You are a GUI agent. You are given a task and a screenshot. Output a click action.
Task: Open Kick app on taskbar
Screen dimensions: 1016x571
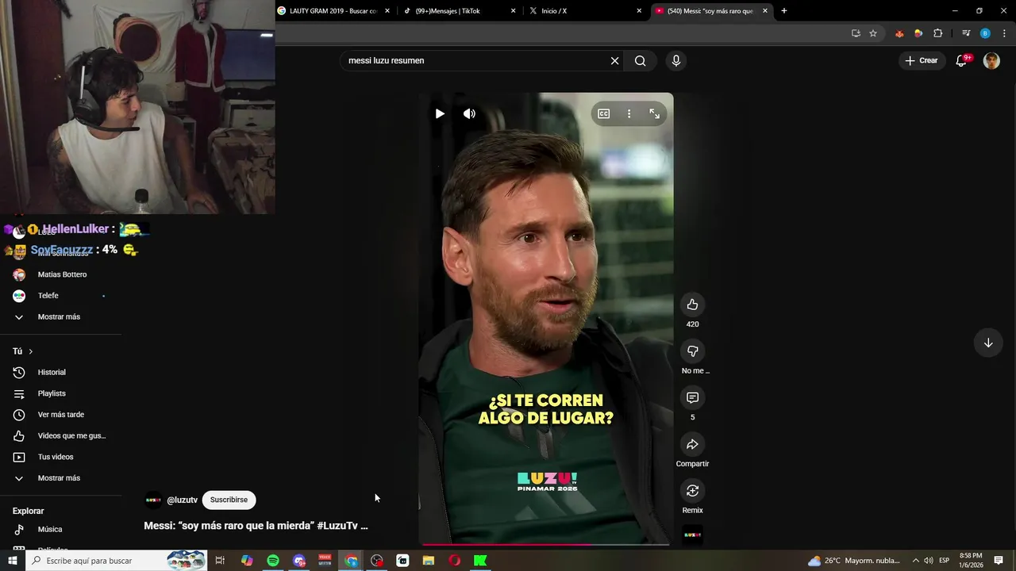click(480, 561)
